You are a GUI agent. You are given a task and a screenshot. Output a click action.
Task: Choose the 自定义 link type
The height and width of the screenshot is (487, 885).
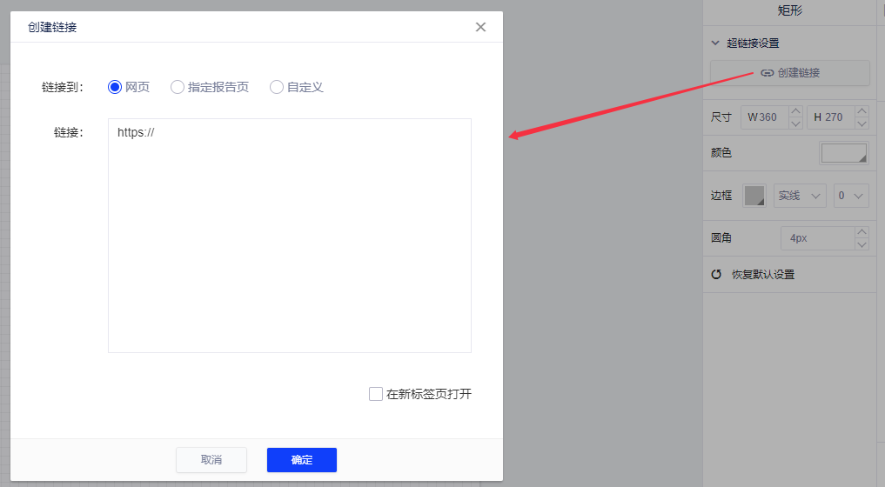pos(277,87)
